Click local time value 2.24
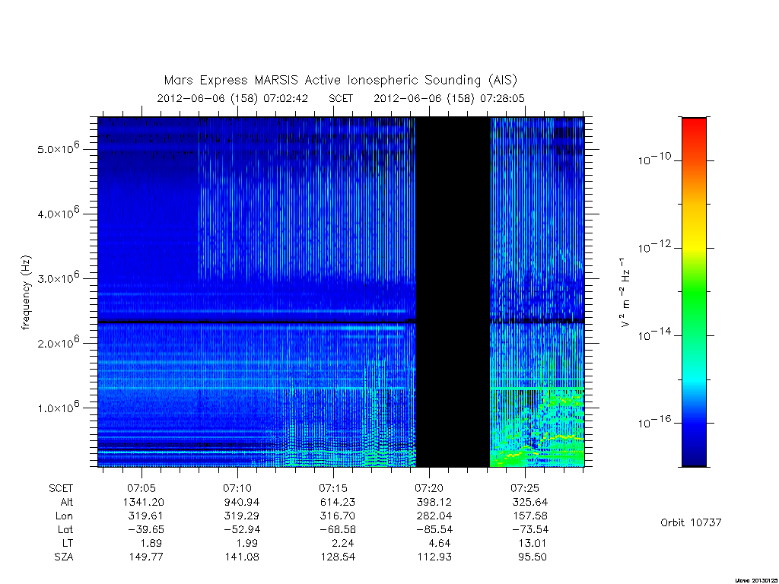This screenshot has width=779, height=584. 342,543
